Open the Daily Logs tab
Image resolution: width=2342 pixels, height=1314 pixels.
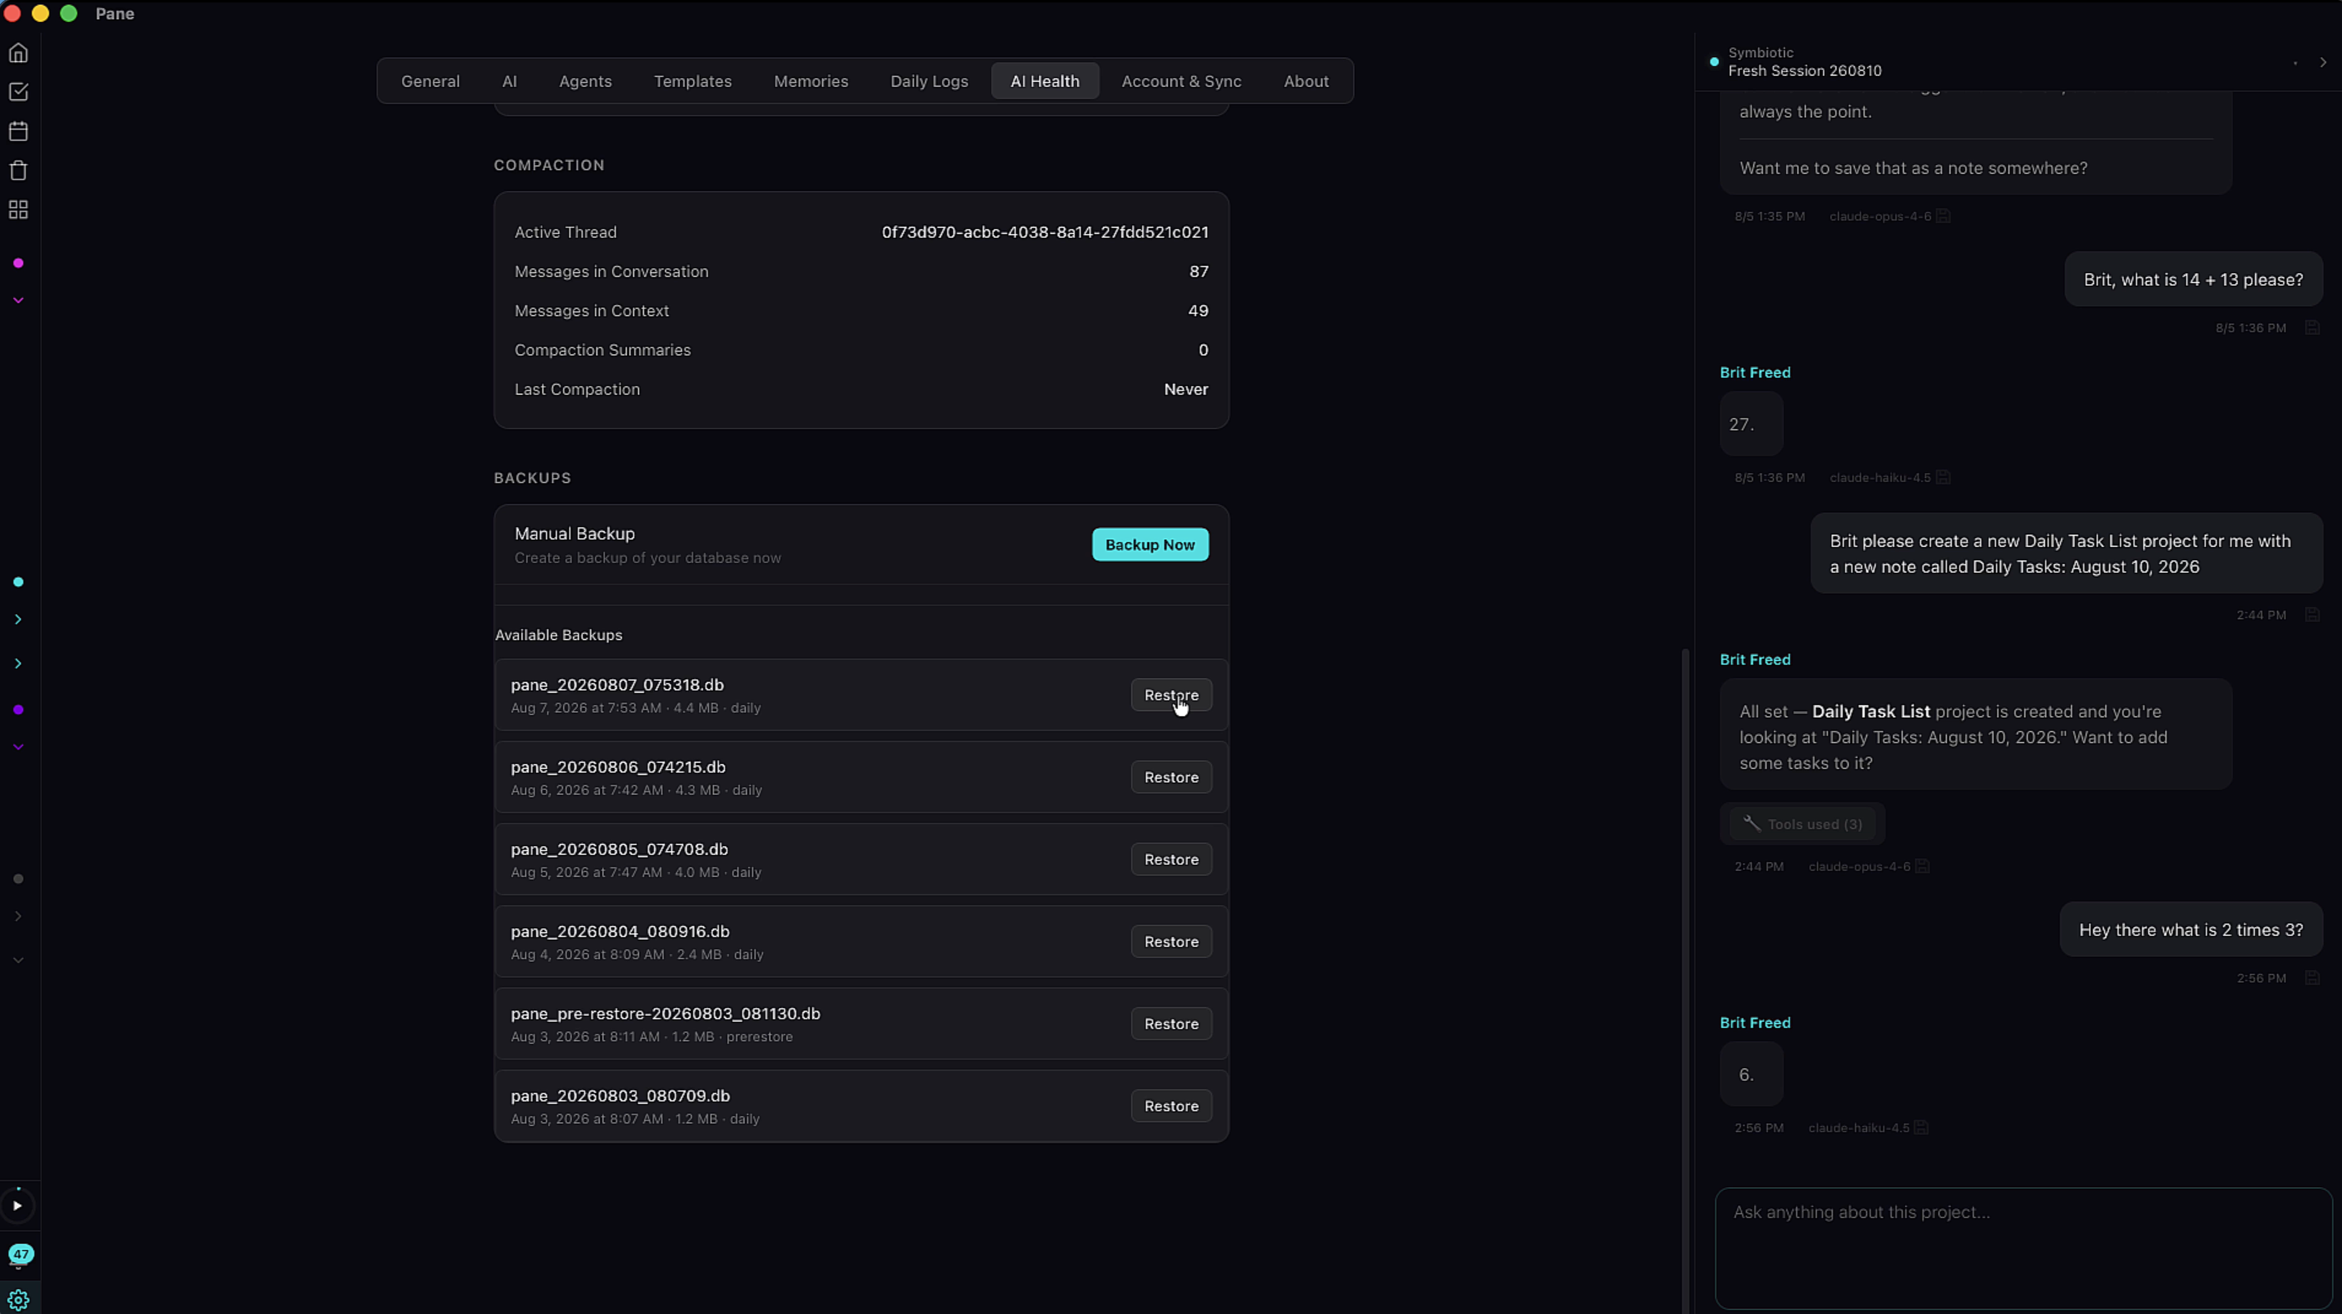coord(929,81)
